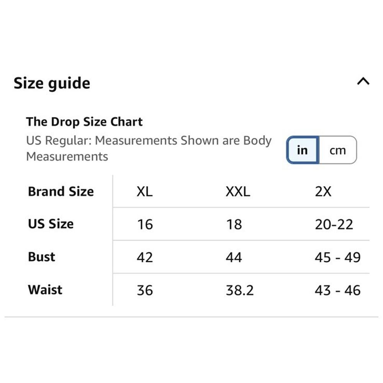Click the US size 16 cell

click(x=145, y=224)
